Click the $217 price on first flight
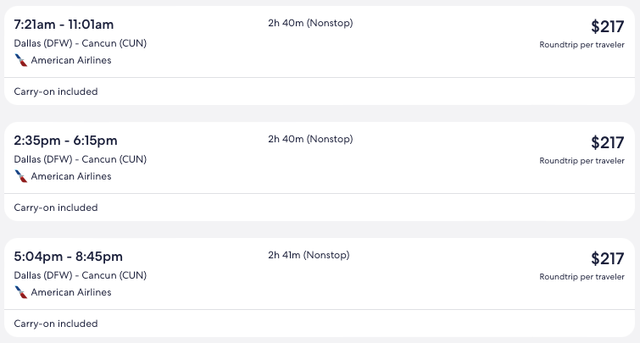Image resolution: width=640 pixels, height=343 pixels. click(x=607, y=26)
